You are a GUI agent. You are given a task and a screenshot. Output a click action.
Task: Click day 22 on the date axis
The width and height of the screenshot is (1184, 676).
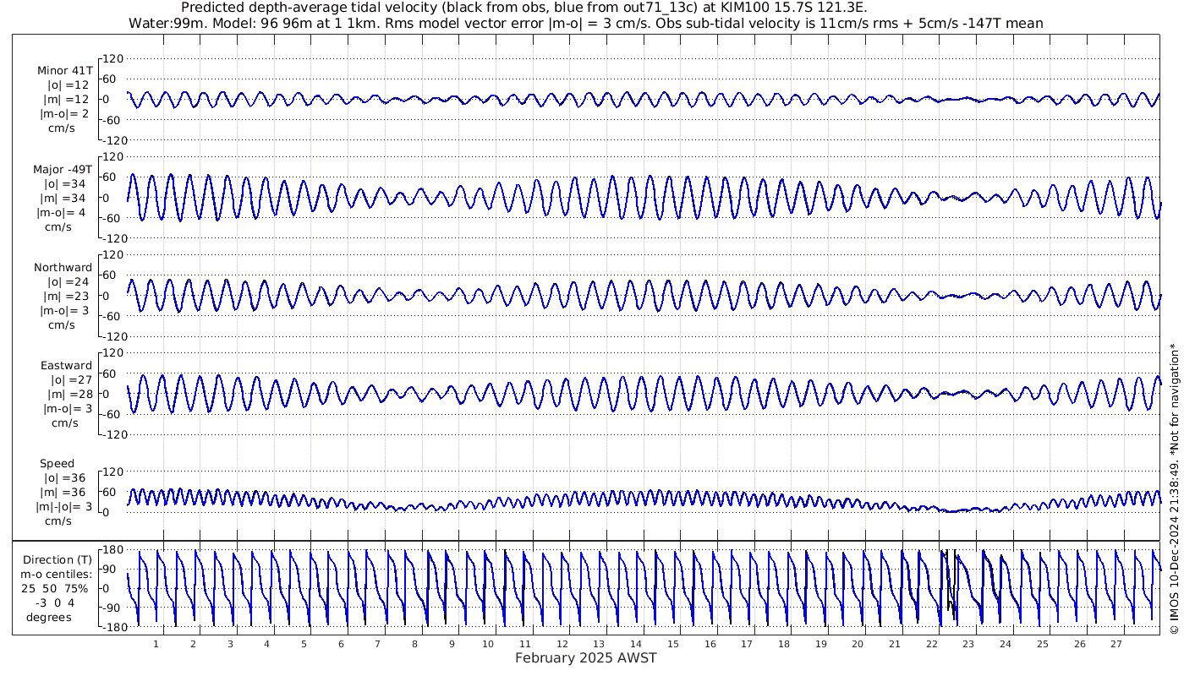[x=932, y=644]
